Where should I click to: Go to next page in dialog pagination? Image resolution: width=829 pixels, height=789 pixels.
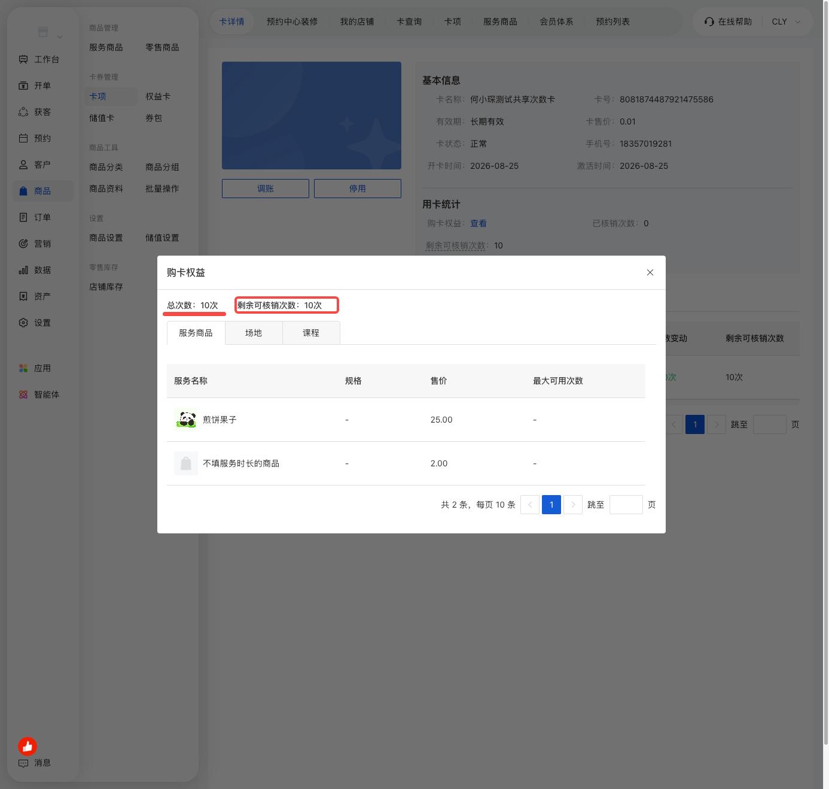pos(573,505)
